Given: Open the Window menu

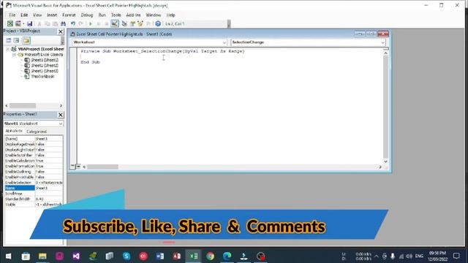Looking at the screenshot, I should pos(154,15).
